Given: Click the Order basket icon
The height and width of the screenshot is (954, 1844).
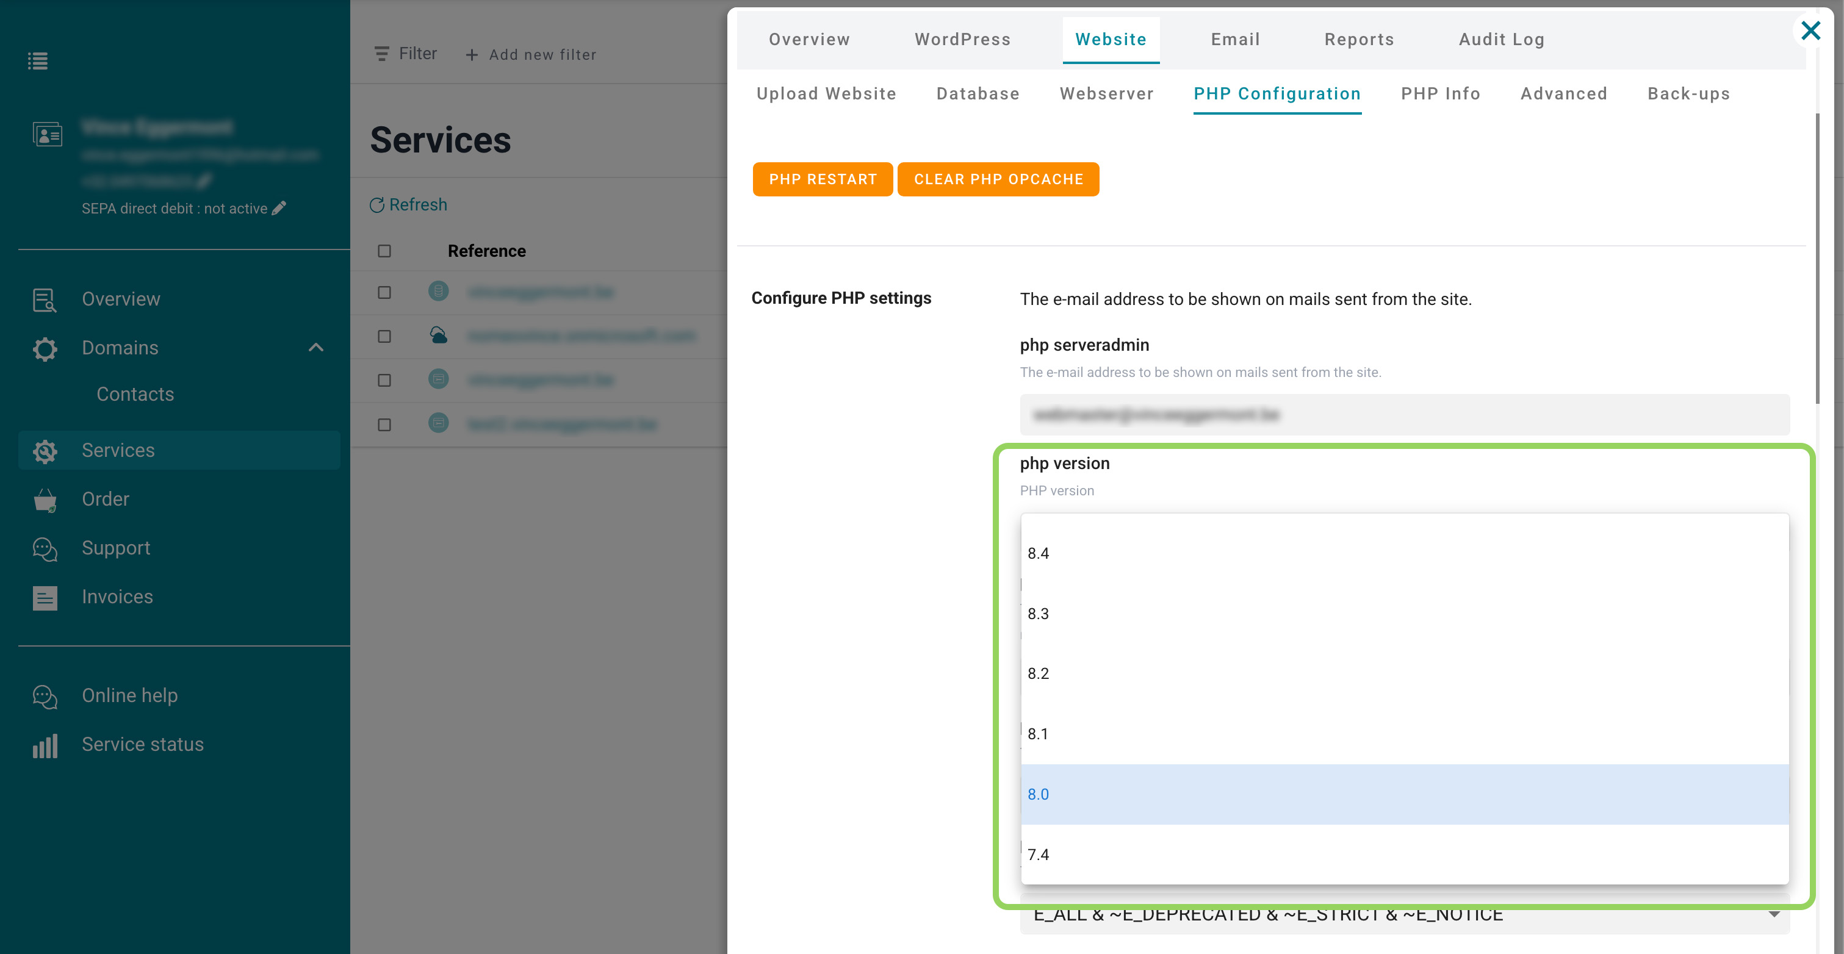Looking at the screenshot, I should (45, 500).
